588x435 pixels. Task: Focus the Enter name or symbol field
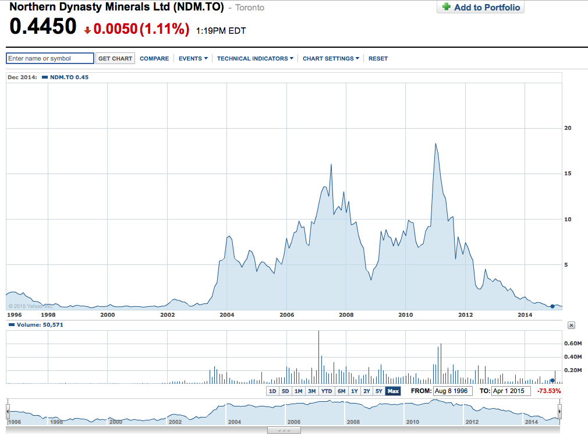coord(50,58)
